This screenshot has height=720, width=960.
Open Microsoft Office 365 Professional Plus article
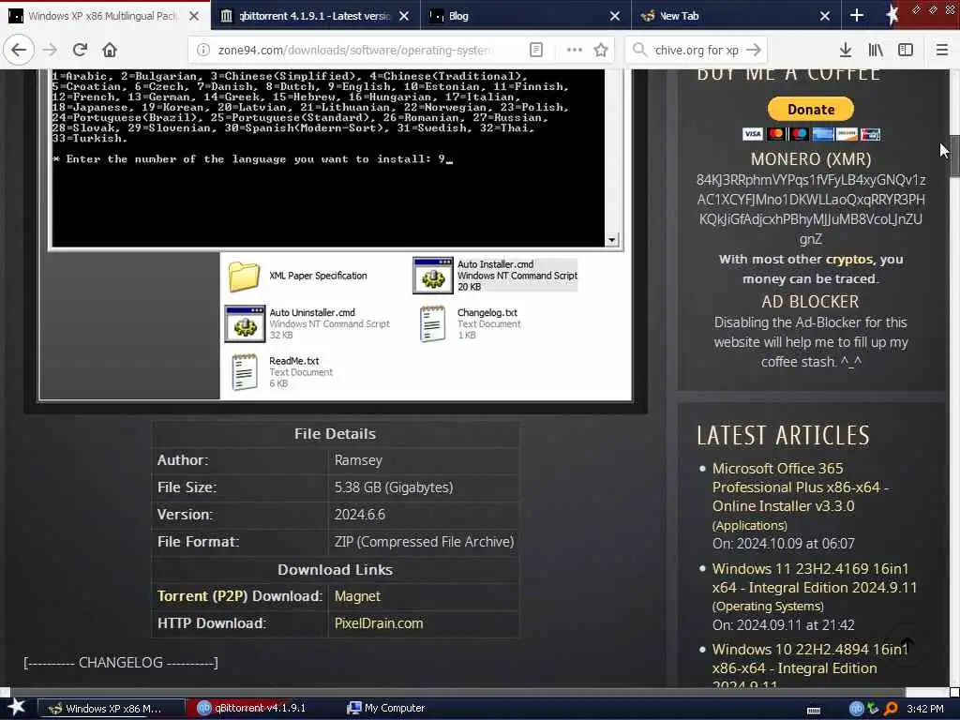[x=801, y=487]
